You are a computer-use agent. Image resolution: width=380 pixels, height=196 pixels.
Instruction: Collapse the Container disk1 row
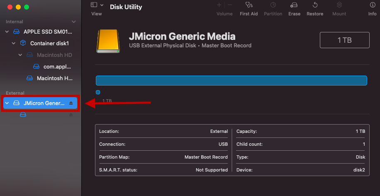(x=14, y=44)
